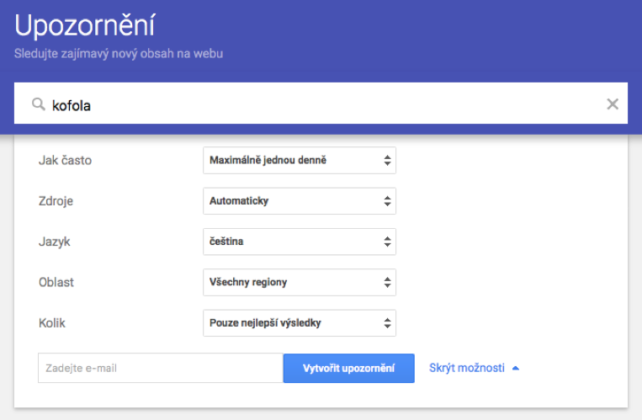Click the Zdroje label

pos(57,201)
